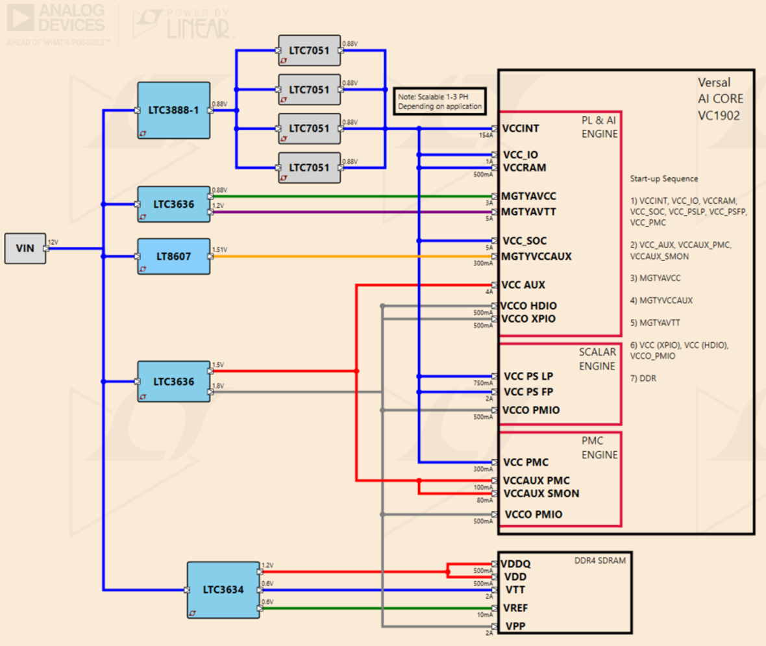The height and width of the screenshot is (646, 766).
Task: Select the LTC3636 block outputting 0.88V and 1.2V
Action: pyautogui.click(x=174, y=205)
